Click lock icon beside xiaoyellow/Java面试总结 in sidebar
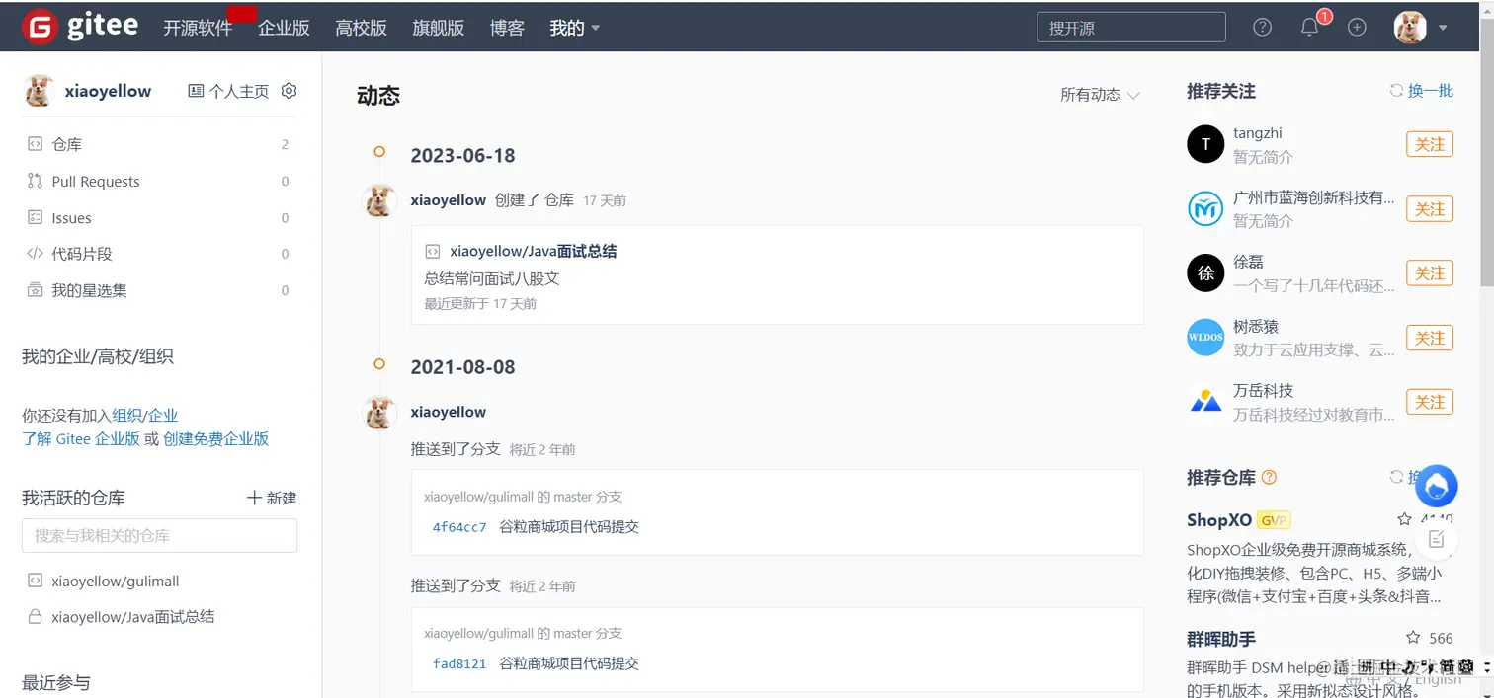 [x=35, y=617]
